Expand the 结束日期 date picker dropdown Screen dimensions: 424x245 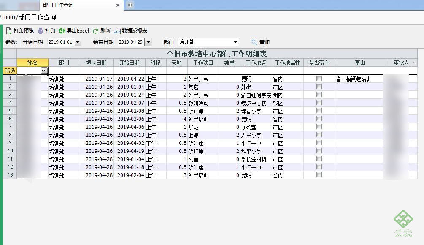coord(148,42)
